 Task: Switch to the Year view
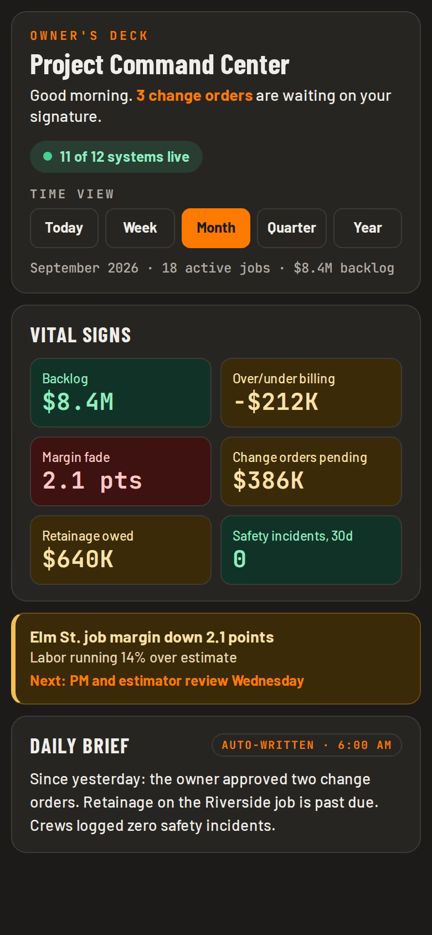368,228
